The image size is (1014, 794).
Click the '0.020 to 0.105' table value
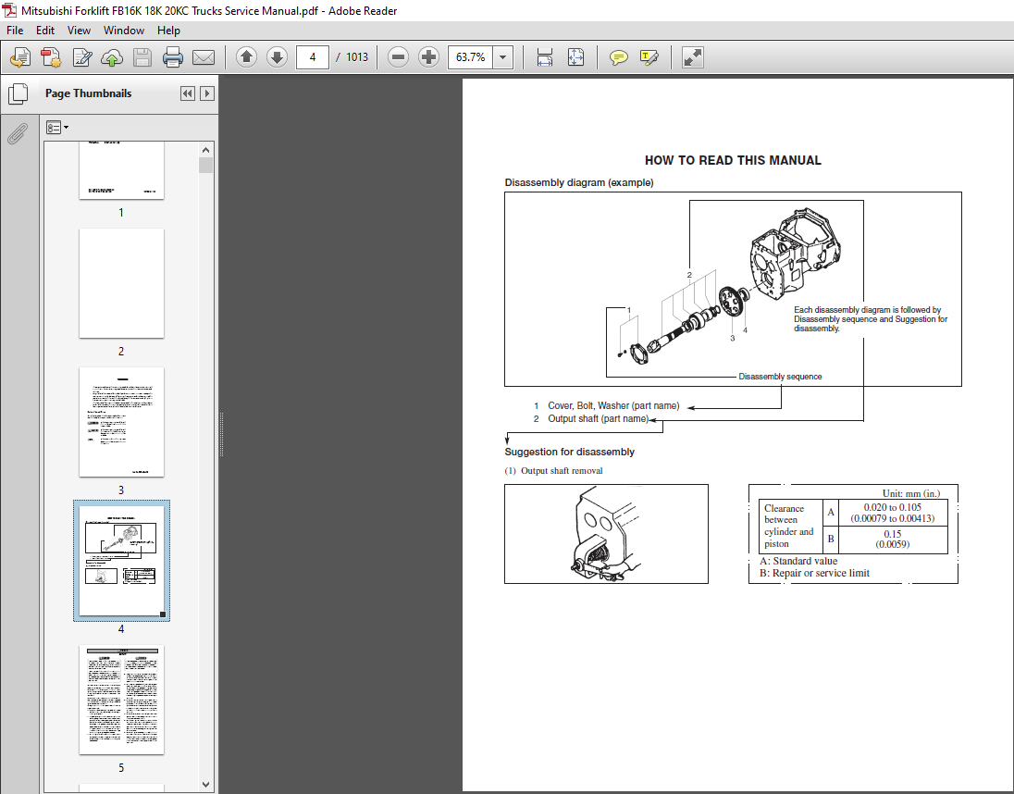(x=893, y=507)
